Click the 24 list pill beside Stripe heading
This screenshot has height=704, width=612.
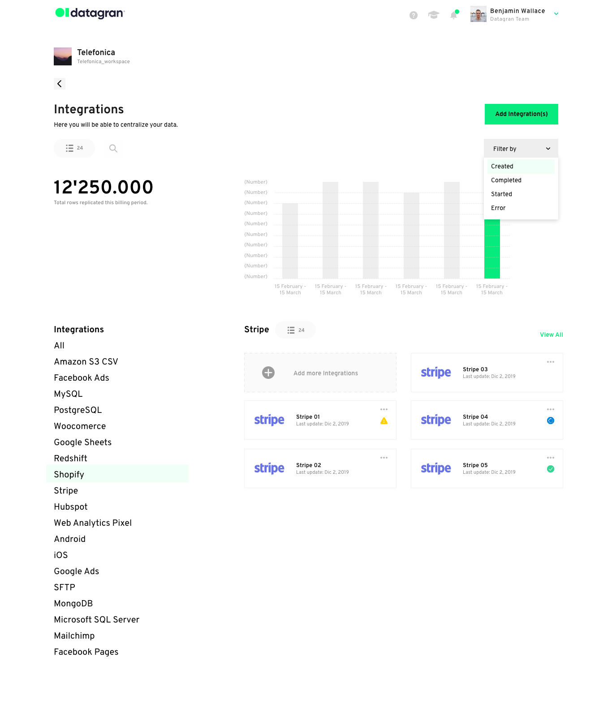coord(296,330)
